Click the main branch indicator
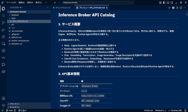The height and width of the screenshot is (112, 188). (10, 111)
